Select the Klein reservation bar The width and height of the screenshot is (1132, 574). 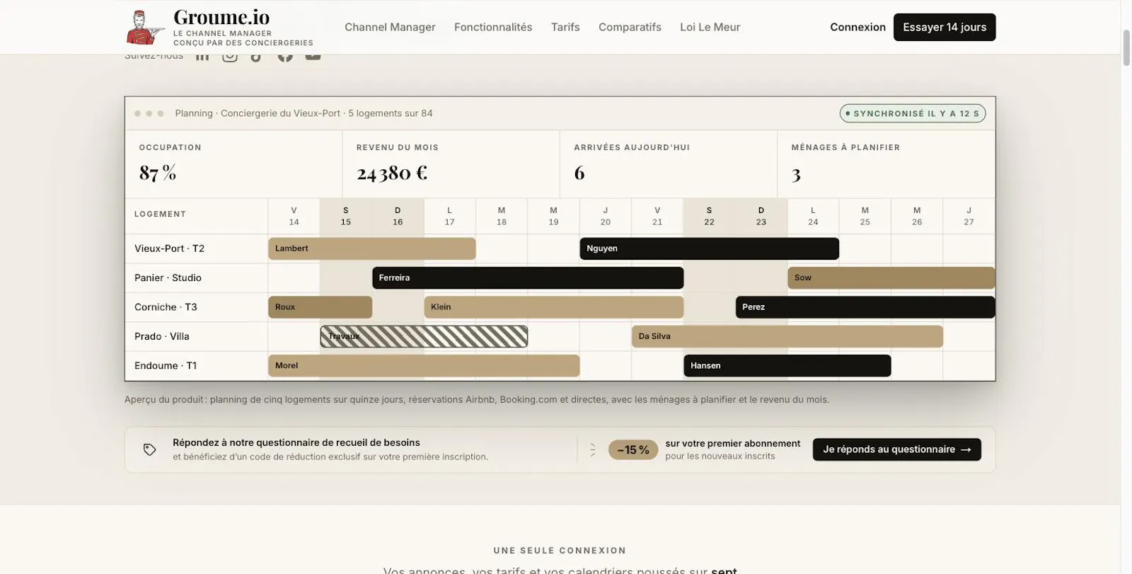[x=554, y=307]
